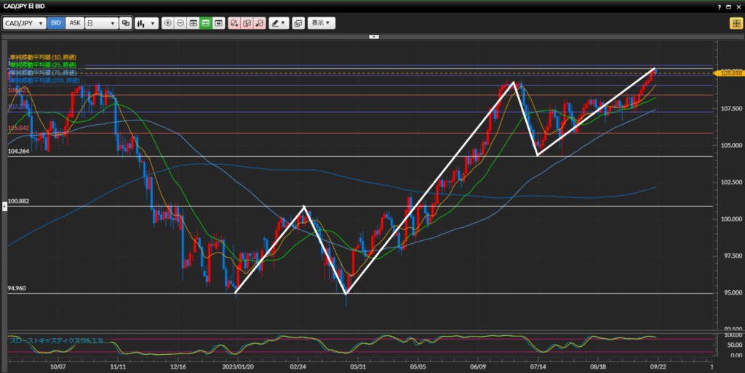This screenshot has width=745, height=373.
Task: Click the zoom in magnifier icon
Action: pos(168,23)
